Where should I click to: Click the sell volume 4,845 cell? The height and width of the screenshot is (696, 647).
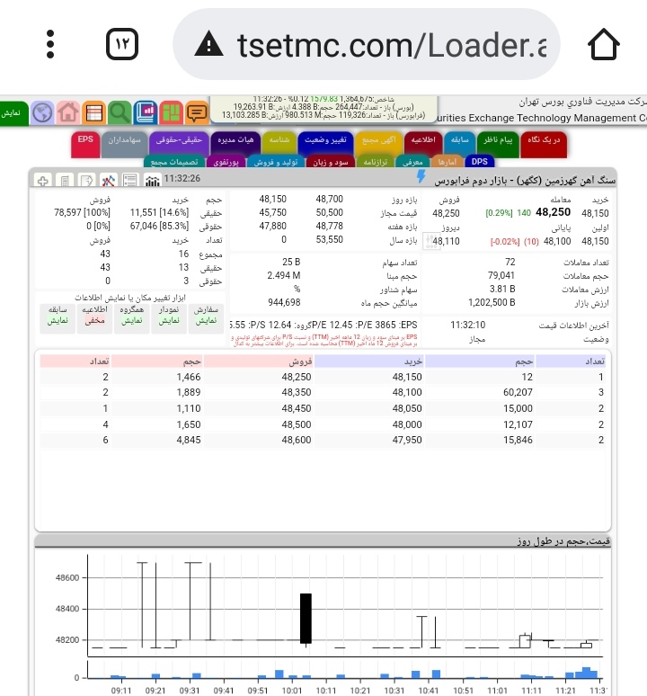(x=189, y=440)
